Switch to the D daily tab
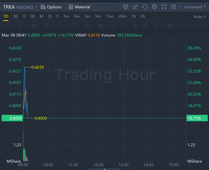The width and height of the screenshot is (209, 170). 24,16
